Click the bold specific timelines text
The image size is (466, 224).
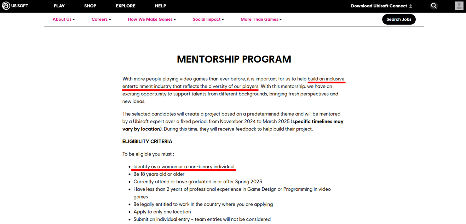click(317, 122)
